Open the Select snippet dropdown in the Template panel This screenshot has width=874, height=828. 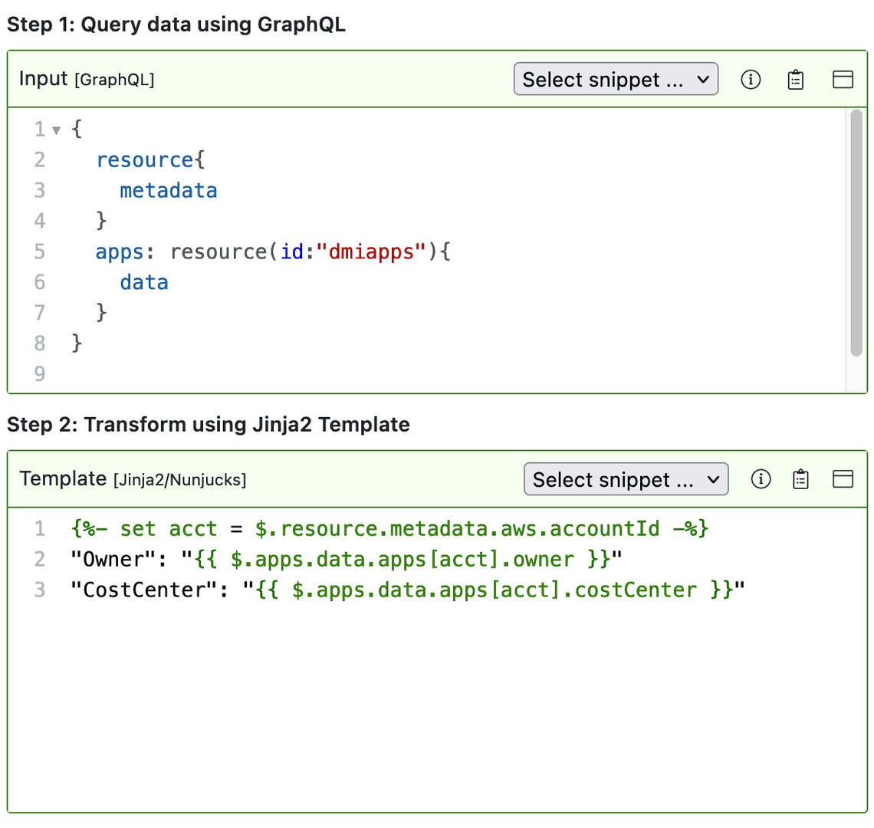click(x=626, y=479)
